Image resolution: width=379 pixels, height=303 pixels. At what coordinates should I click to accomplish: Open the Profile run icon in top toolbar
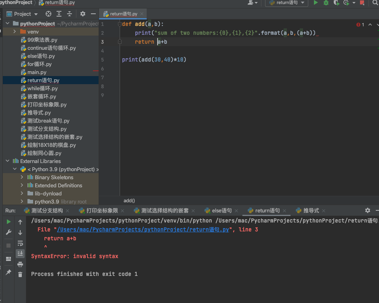(x=346, y=3)
